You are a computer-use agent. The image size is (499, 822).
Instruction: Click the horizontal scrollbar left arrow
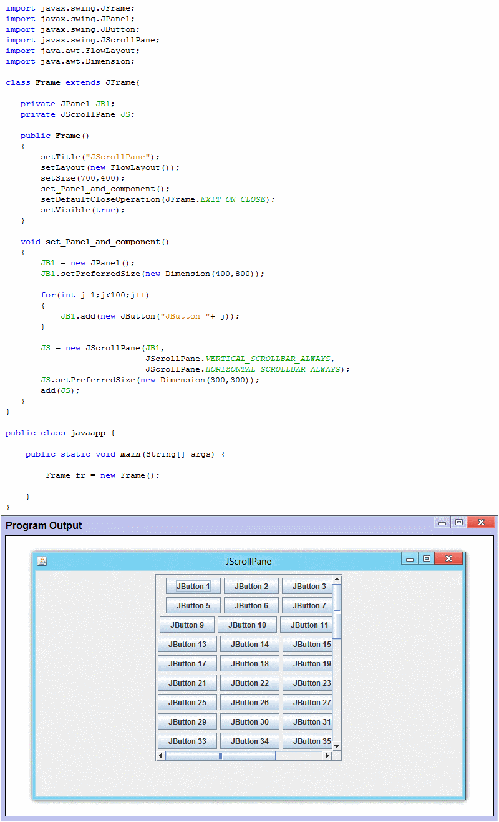pyautogui.click(x=161, y=756)
